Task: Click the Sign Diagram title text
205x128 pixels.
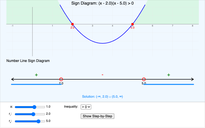Action: [x=102, y=3]
